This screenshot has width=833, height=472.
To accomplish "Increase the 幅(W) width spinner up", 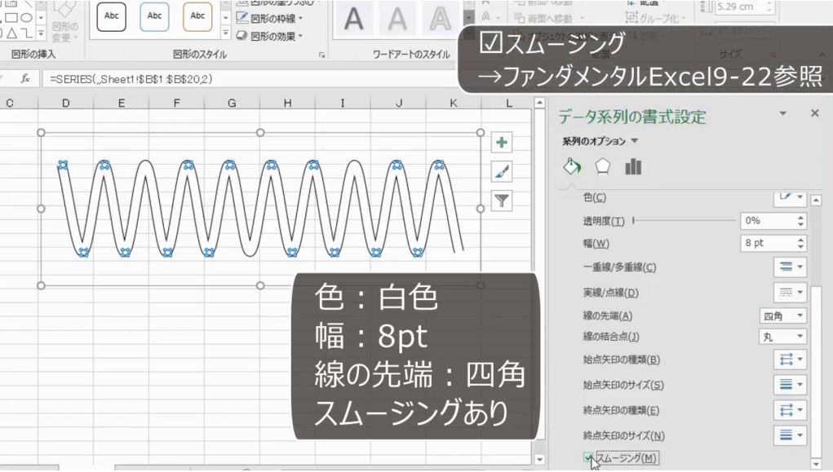I will click(x=800, y=240).
